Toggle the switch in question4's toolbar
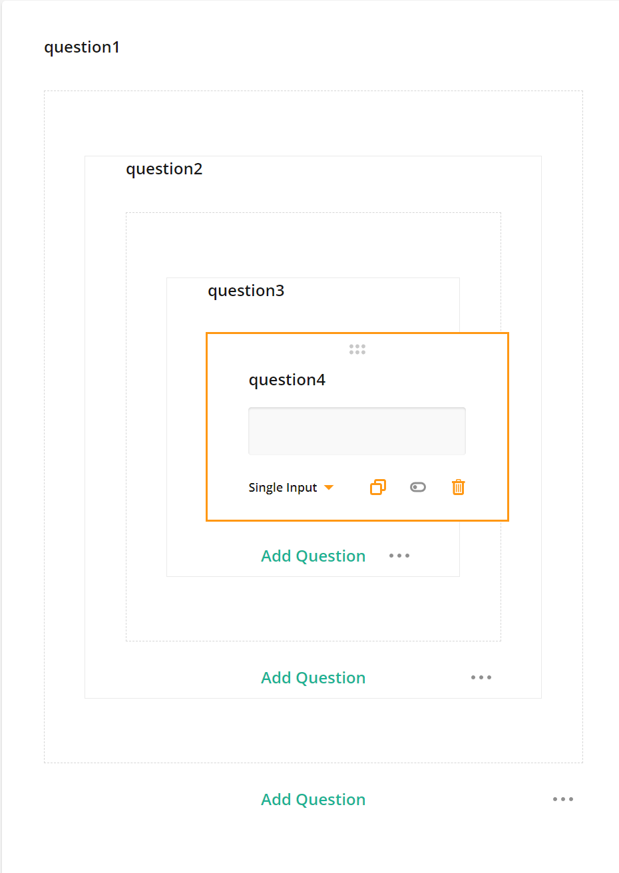The height and width of the screenshot is (873, 619). (418, 487)
